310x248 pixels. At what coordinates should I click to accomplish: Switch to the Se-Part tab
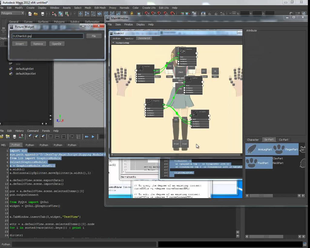[269, 139]
